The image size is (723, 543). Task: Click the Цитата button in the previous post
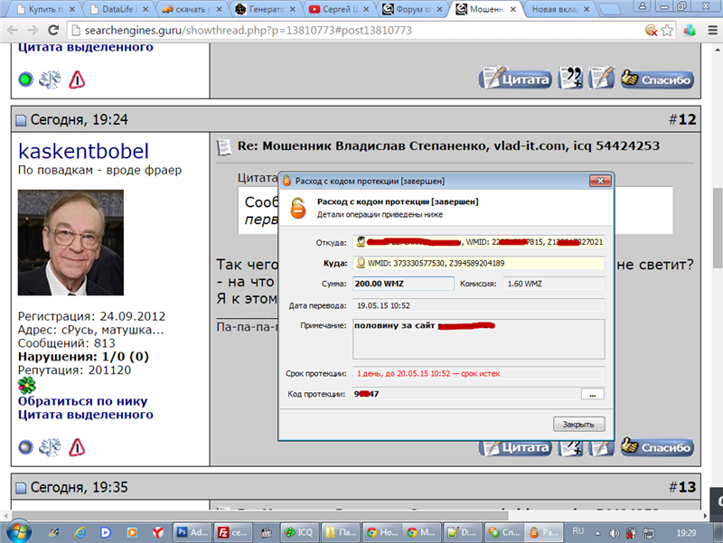pyautogui.click(x=515, y=80)
